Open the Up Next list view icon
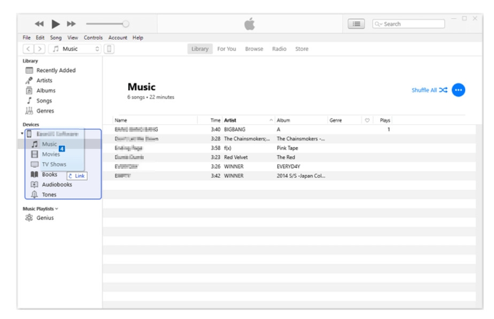 356,24
